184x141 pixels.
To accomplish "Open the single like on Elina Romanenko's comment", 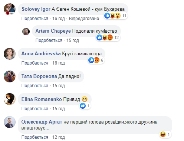I will [x=85, y=106].
